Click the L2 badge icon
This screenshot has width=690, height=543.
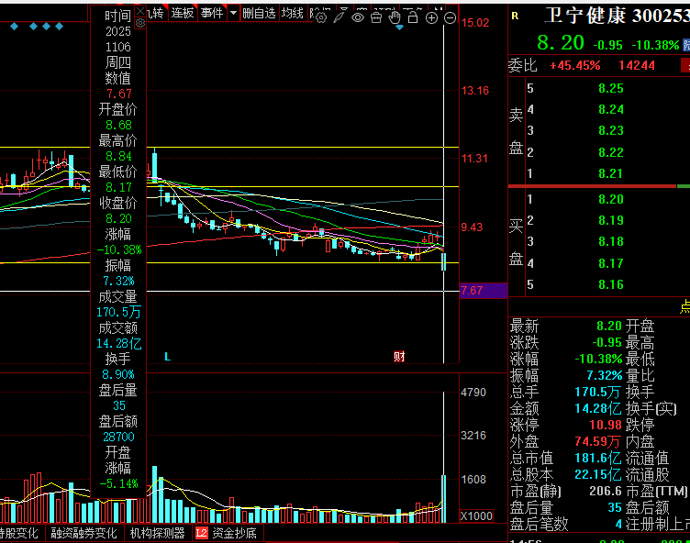click(x=202, y=533)
